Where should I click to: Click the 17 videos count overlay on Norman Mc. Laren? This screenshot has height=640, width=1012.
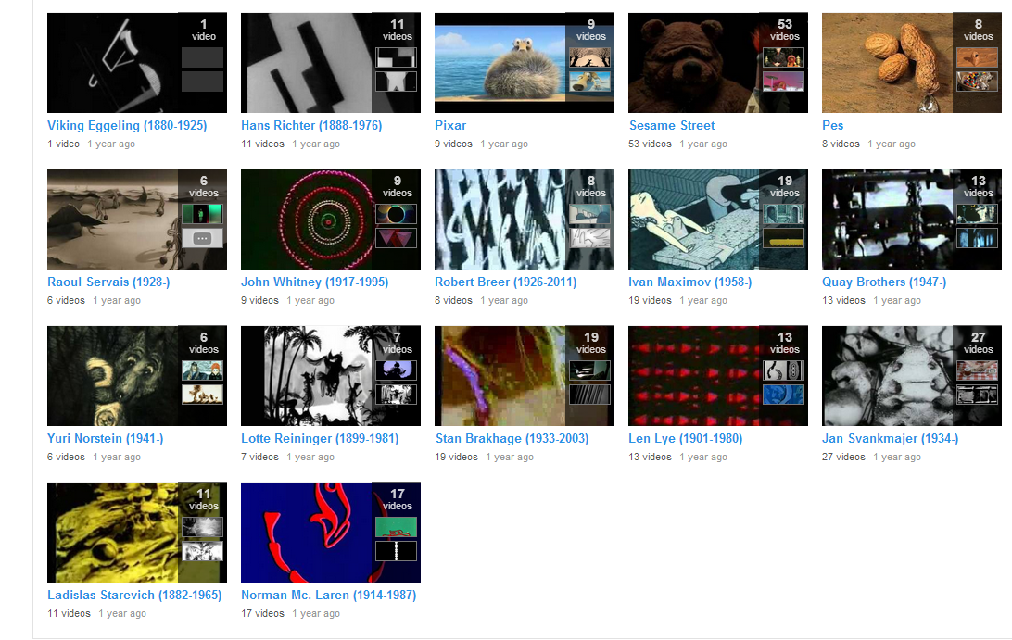coord(397,499)
